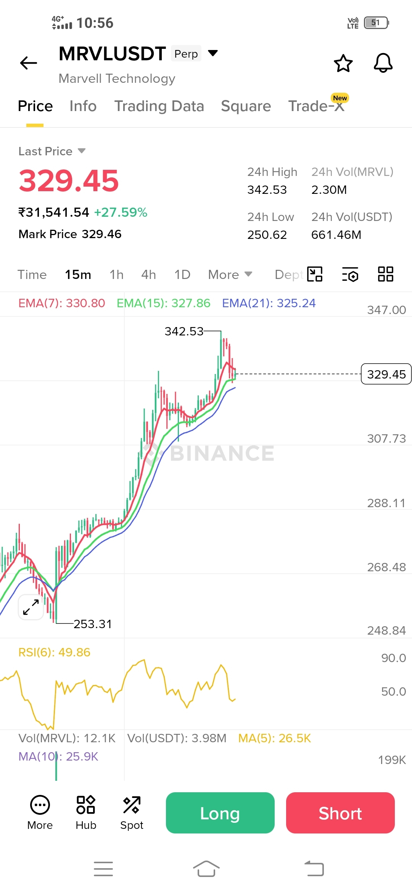Tap the current price tag 329.45 on axis
Image resolution: width=412 pixels, height=893 pixels.
click(386, 374)
